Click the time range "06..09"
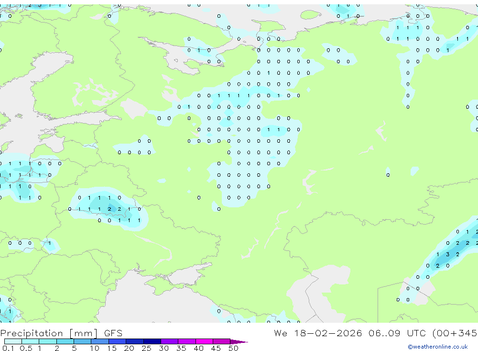 384,333
